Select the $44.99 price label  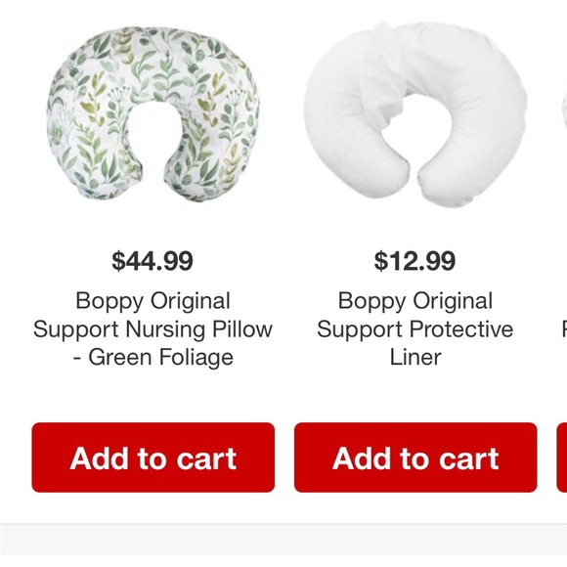[x=153, y=261]
